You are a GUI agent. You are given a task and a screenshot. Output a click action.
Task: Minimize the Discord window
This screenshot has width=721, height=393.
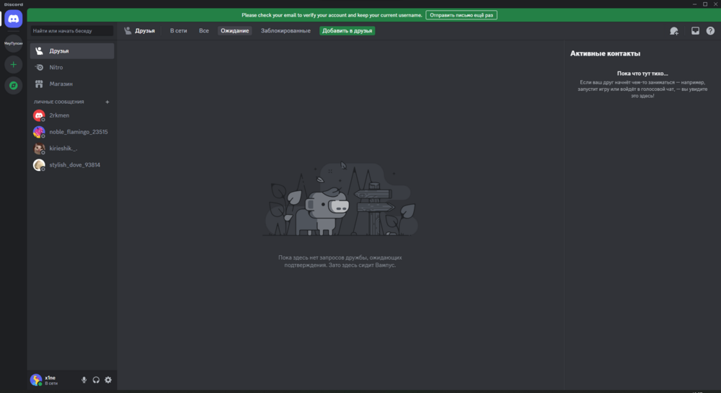point(694,4)
